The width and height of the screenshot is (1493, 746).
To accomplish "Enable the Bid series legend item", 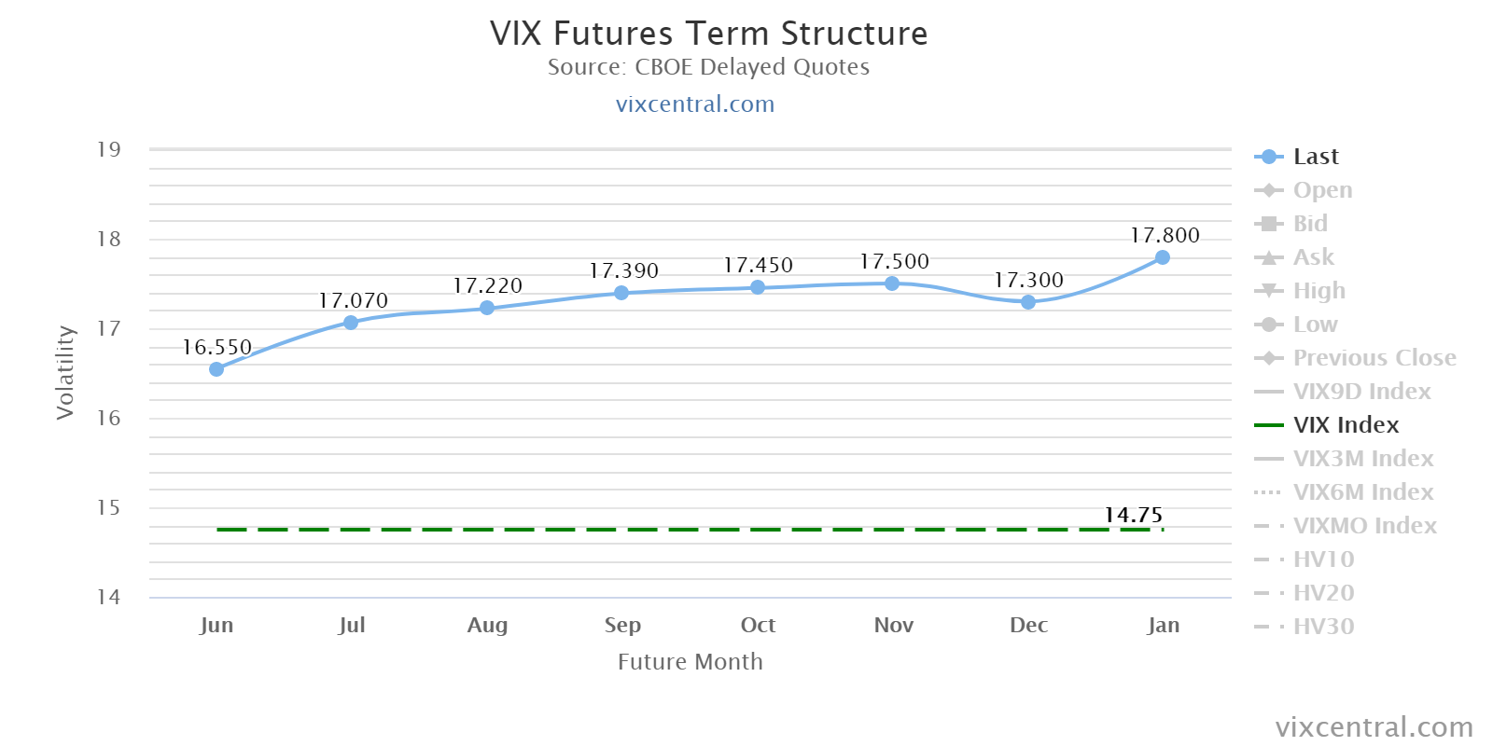I will 1309,224.
